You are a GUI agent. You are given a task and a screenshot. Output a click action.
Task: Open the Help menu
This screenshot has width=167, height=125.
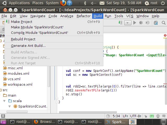point(156,16)
